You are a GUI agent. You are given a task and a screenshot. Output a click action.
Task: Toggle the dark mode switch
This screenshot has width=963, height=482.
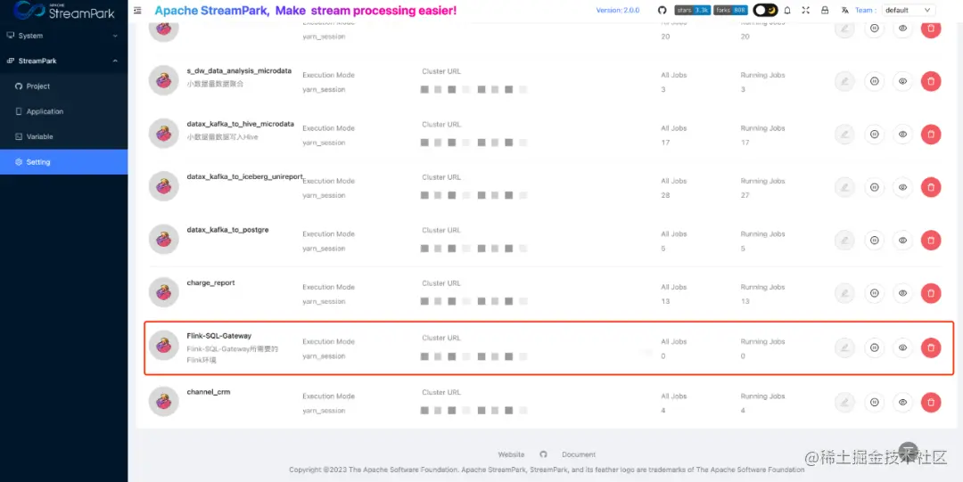pyautogui.click(x=765, y=11)
